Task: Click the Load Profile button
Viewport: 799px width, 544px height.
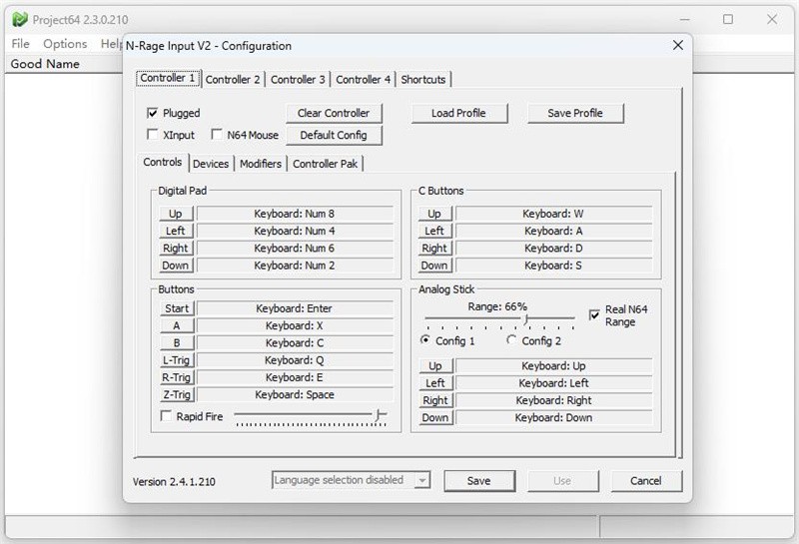Action: 459,113
